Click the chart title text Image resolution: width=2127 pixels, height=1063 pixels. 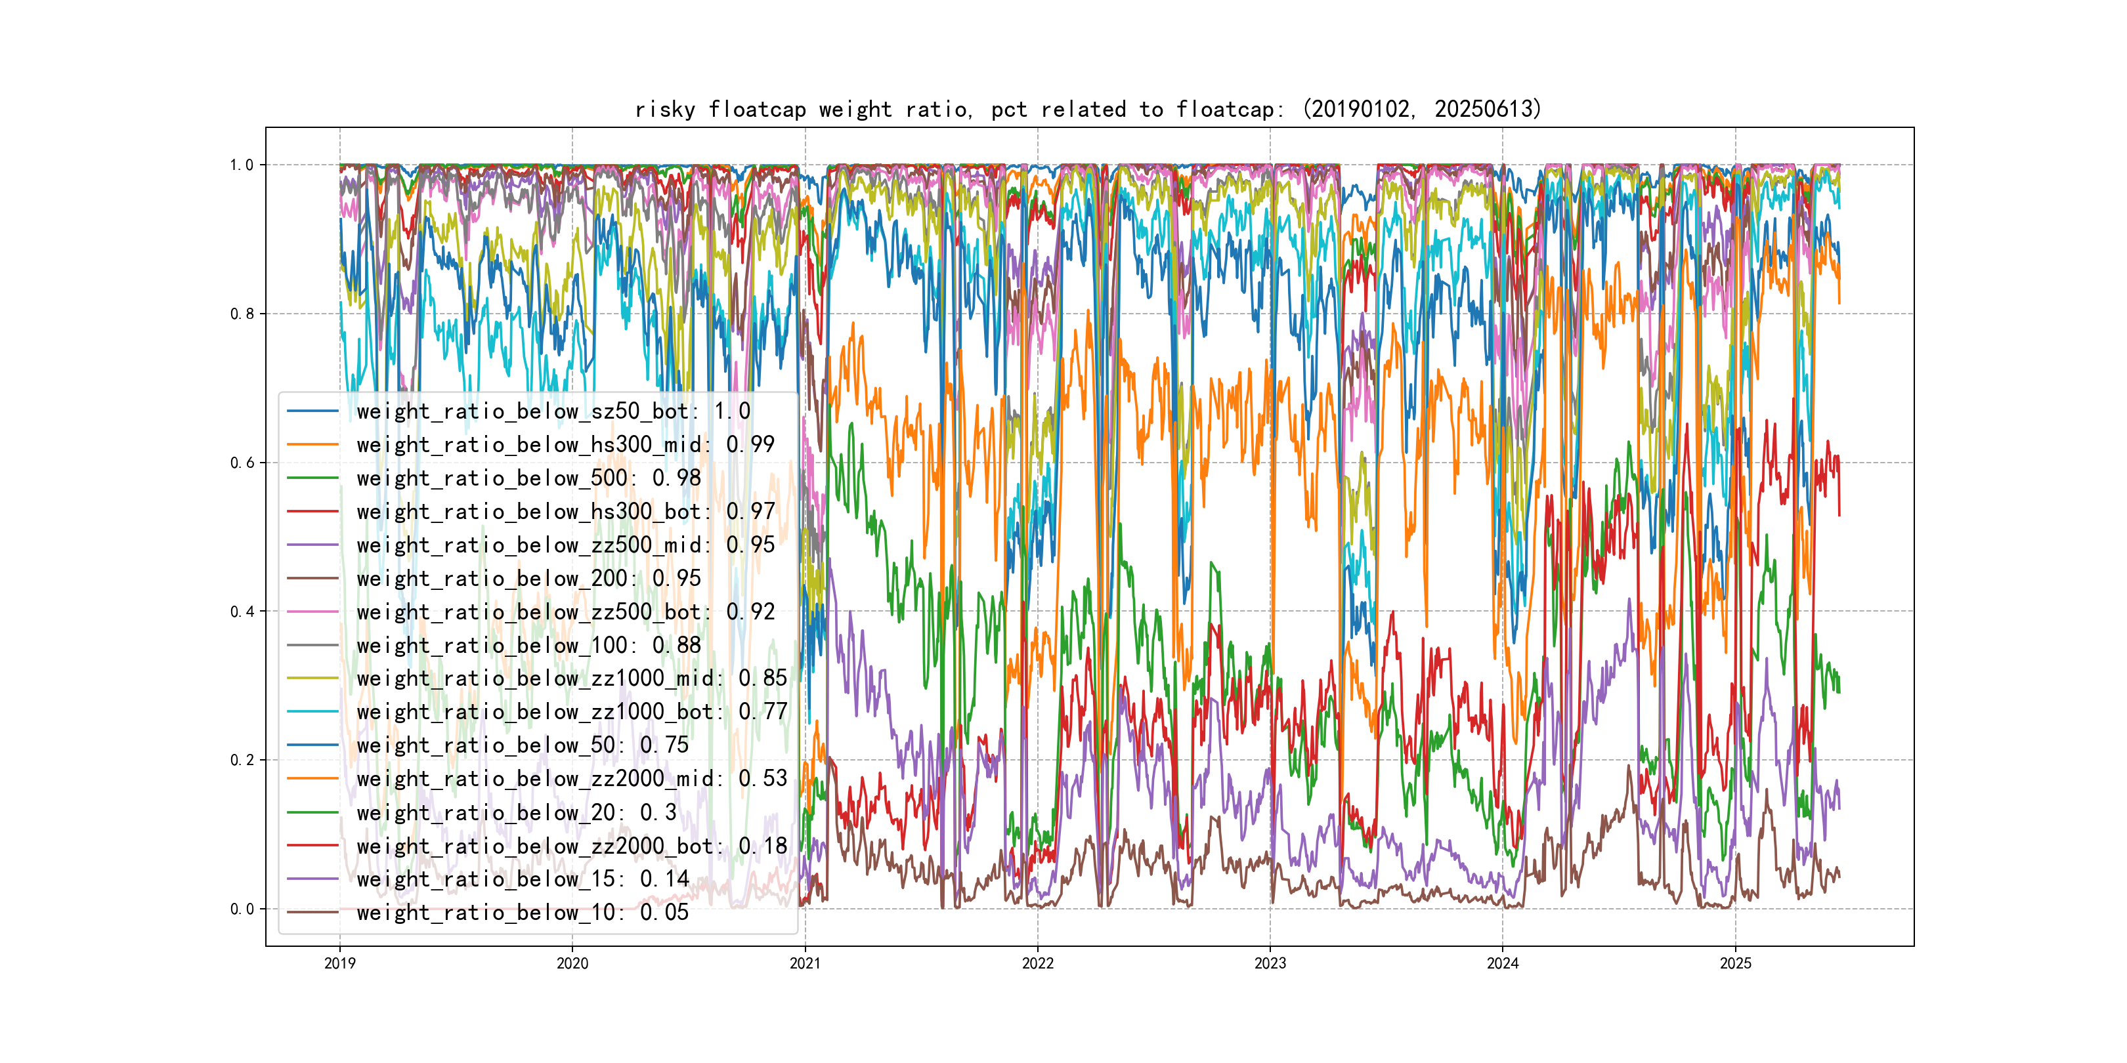(x=1087, y=109)
